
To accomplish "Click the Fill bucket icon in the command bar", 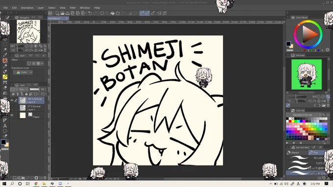I will [112, 13].
